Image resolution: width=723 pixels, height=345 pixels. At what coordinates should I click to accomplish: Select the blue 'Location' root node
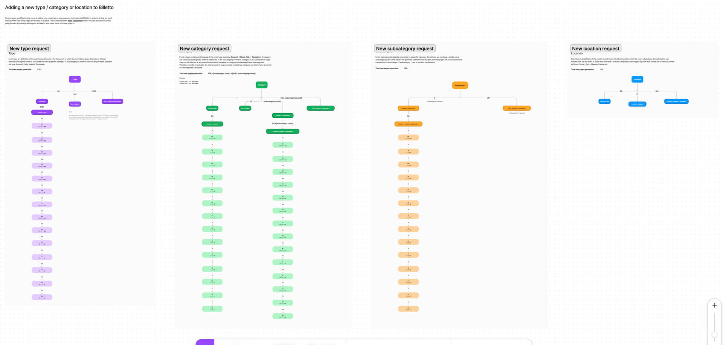pyautogui.click(x=638, y=79)
